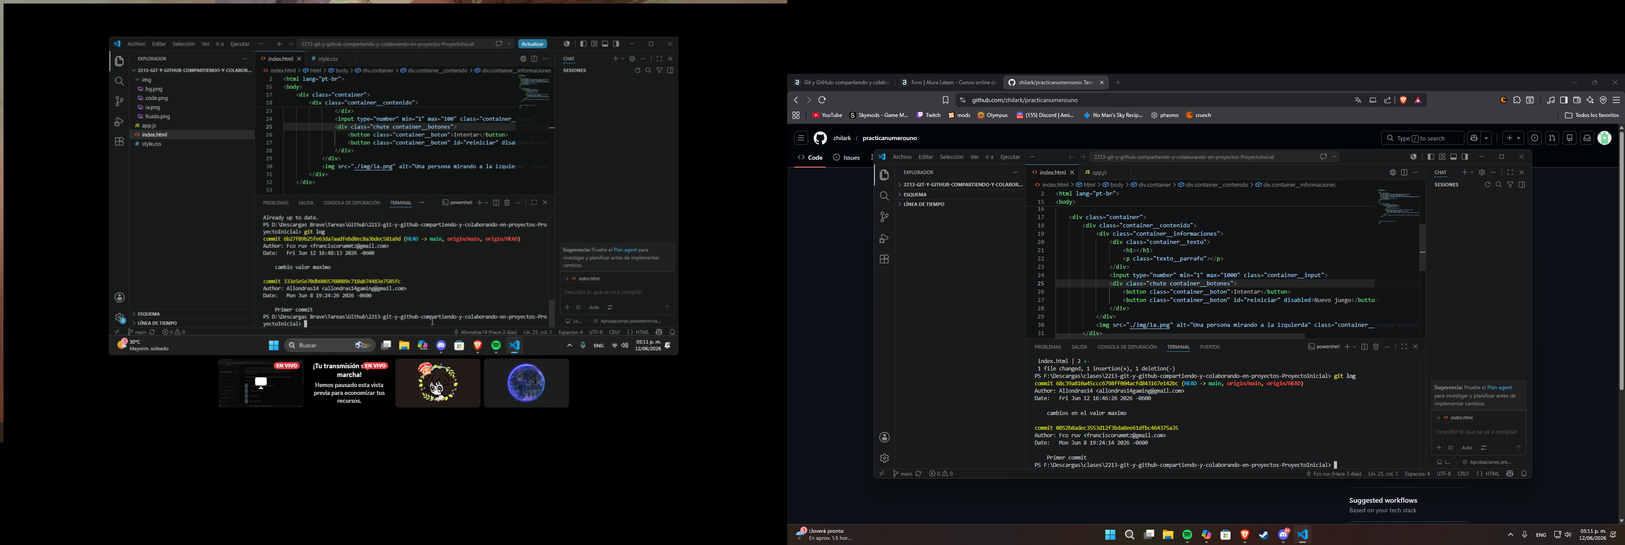
Task: Open Copilot status icon in front VS Code status bar
Action: point(1509,474)
